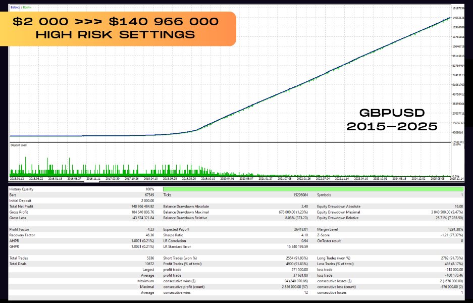Image resolution: width=473 pixels, height=303 pixels.
Task: Select the Recovery Factor value 46.36
Action: [x=151, y=235]
